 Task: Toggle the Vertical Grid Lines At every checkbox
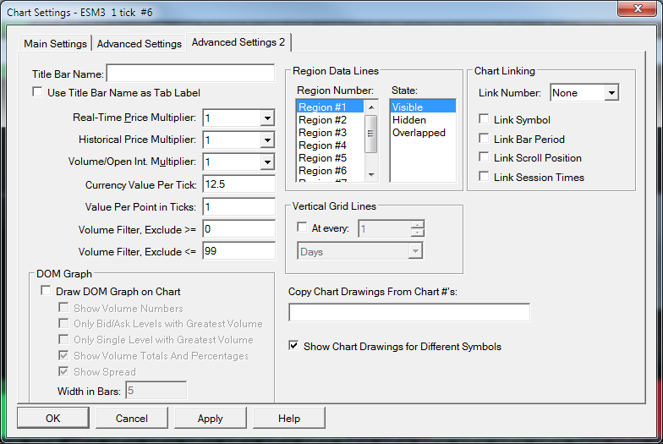[x=303, y=227]
